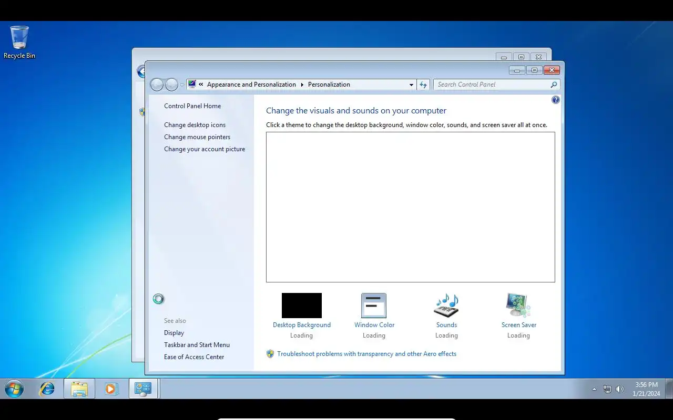The image size is (673, 420).
Task: Click the Refresh button beside address bar
Action: tap(423, 85)
